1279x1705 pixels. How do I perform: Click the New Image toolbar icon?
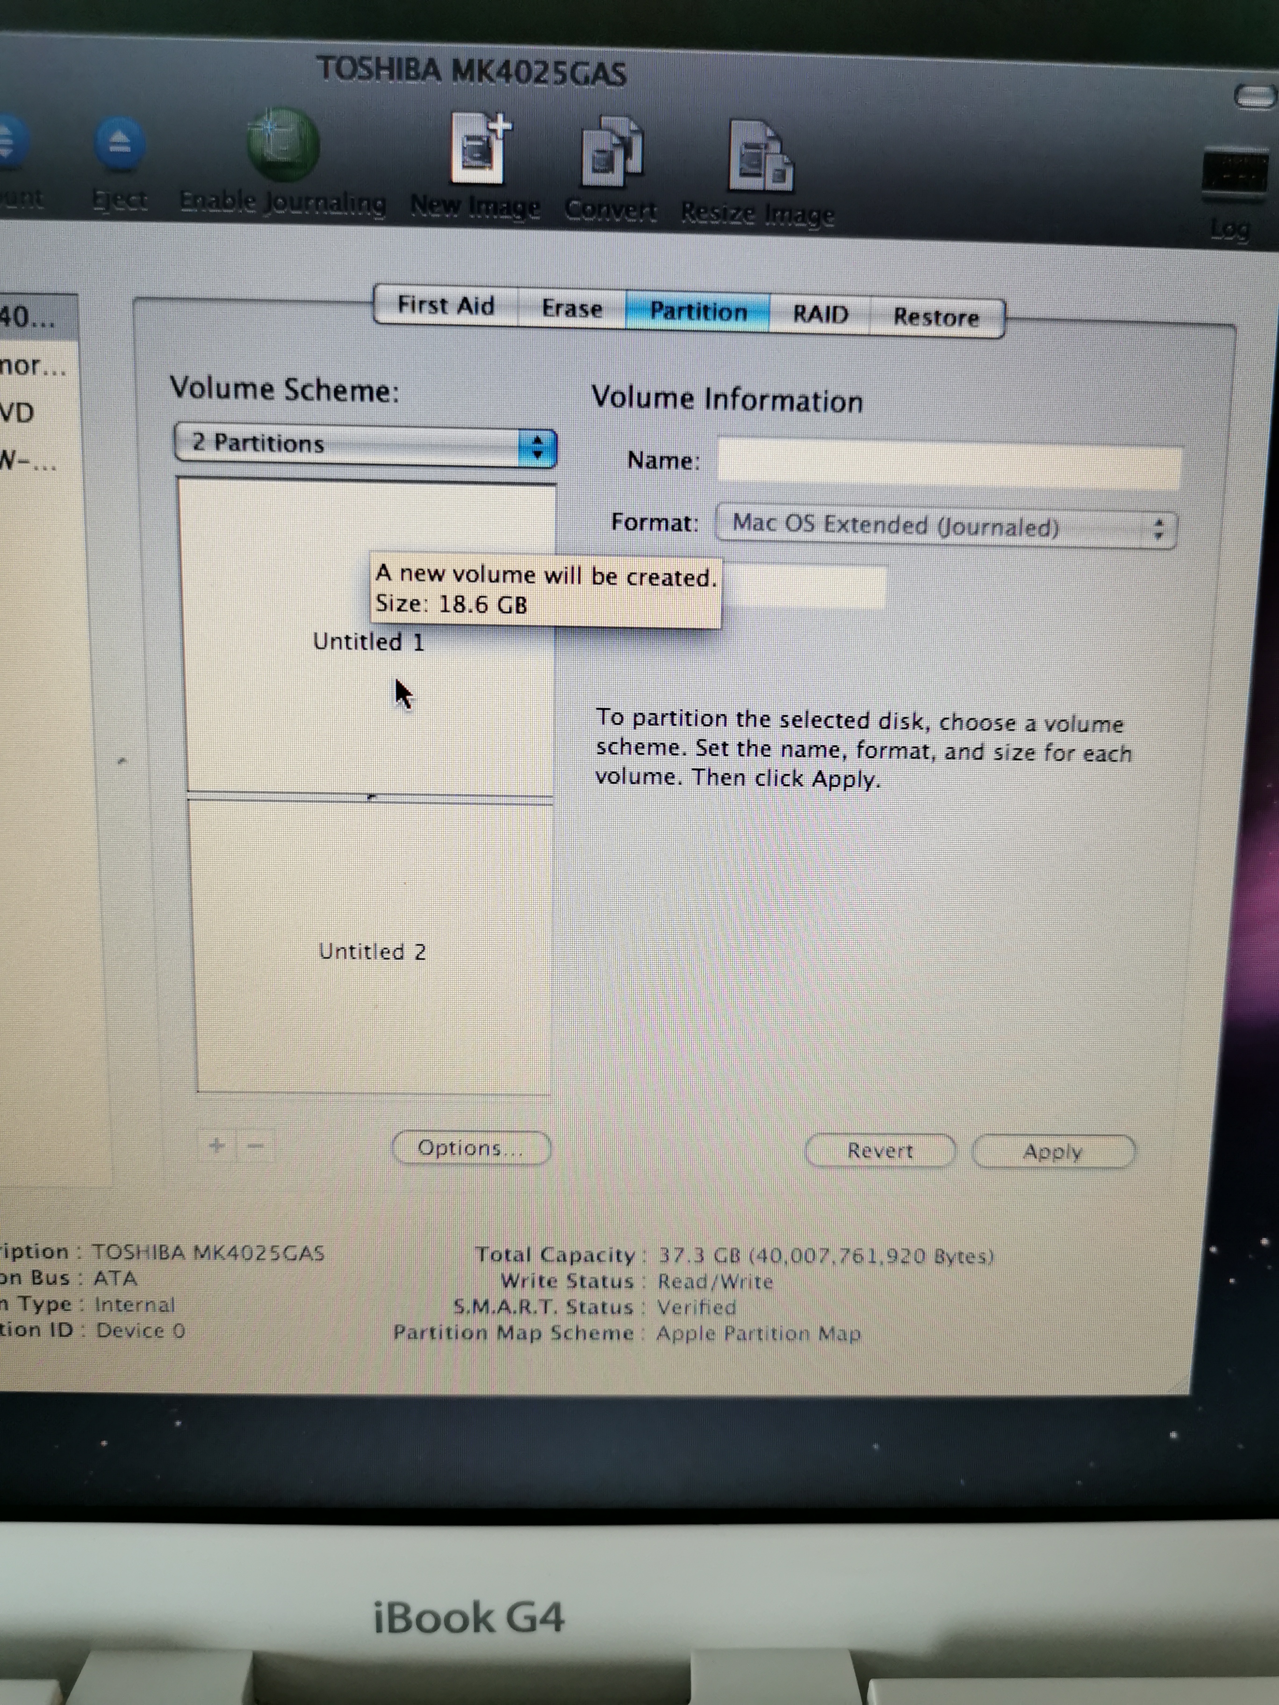[x=480, y=148]
